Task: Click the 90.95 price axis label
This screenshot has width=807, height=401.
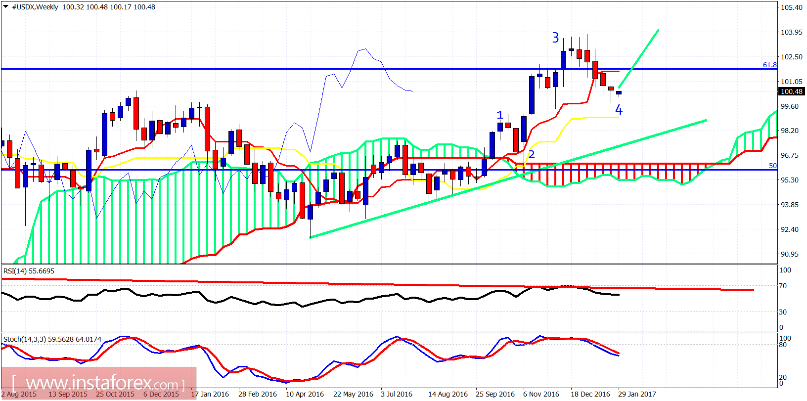Action: coord(790,254)
